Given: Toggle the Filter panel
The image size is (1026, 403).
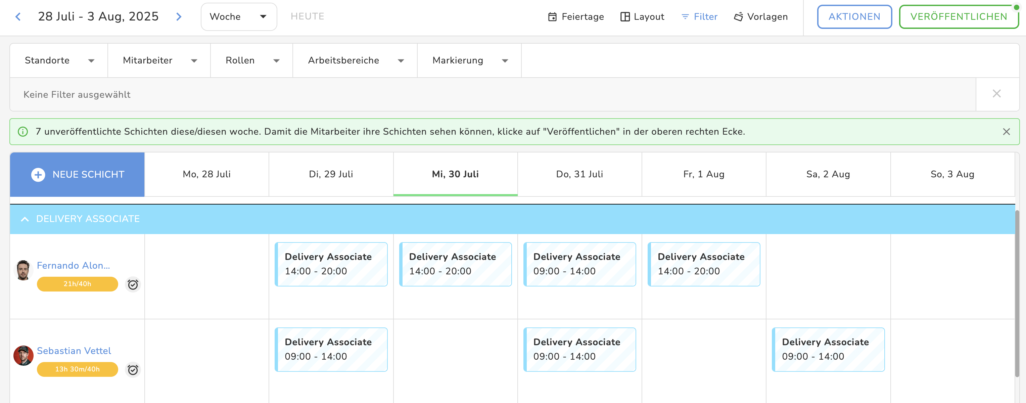Looking at the screenshot, I should 699,17.
